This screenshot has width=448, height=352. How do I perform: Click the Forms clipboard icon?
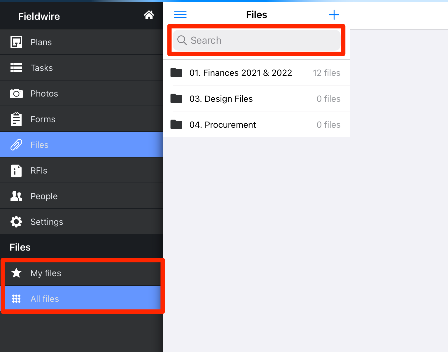[16, 119]
